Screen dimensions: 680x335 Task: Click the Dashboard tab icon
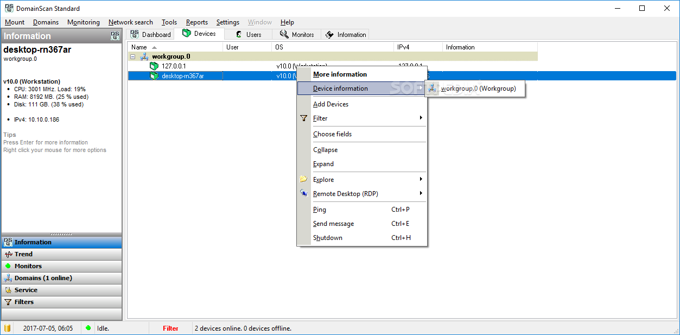click(135, 34)
